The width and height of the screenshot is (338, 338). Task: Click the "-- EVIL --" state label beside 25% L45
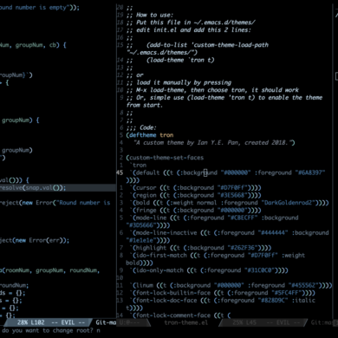(x=283, y=322)
